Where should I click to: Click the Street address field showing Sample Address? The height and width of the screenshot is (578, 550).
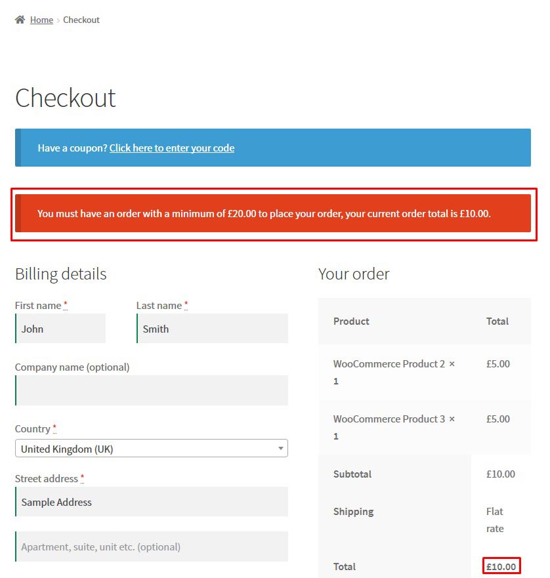(151, 502)
